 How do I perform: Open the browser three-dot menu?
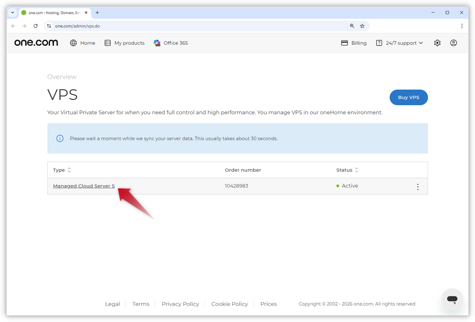(462, 25)
